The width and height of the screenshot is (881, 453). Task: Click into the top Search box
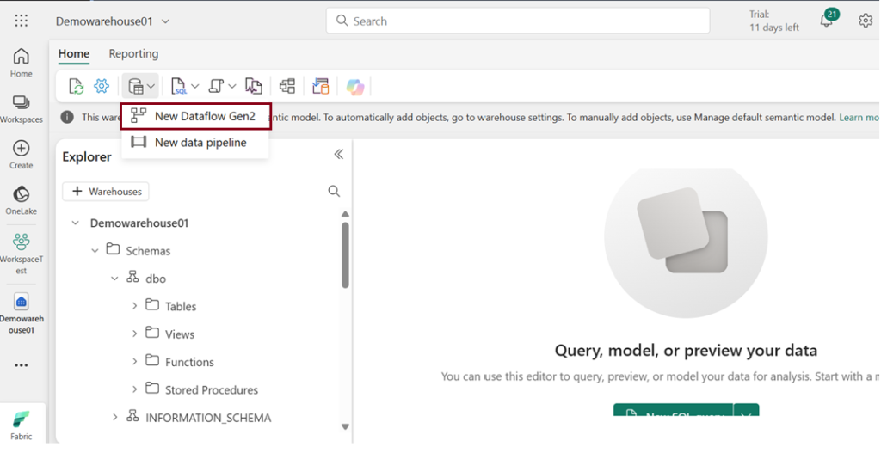coord(516,21)
